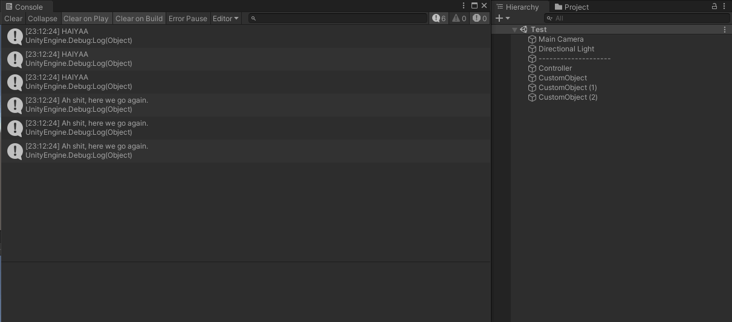
Task: Toggle the Hierarchy panel lock icon
Action: pyautogui.click(x=714, y=6)
